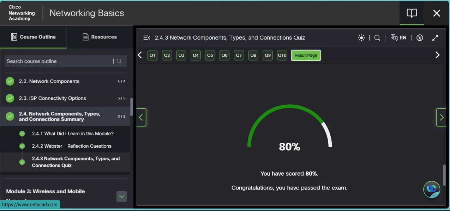Jump to question Q2

167,55
